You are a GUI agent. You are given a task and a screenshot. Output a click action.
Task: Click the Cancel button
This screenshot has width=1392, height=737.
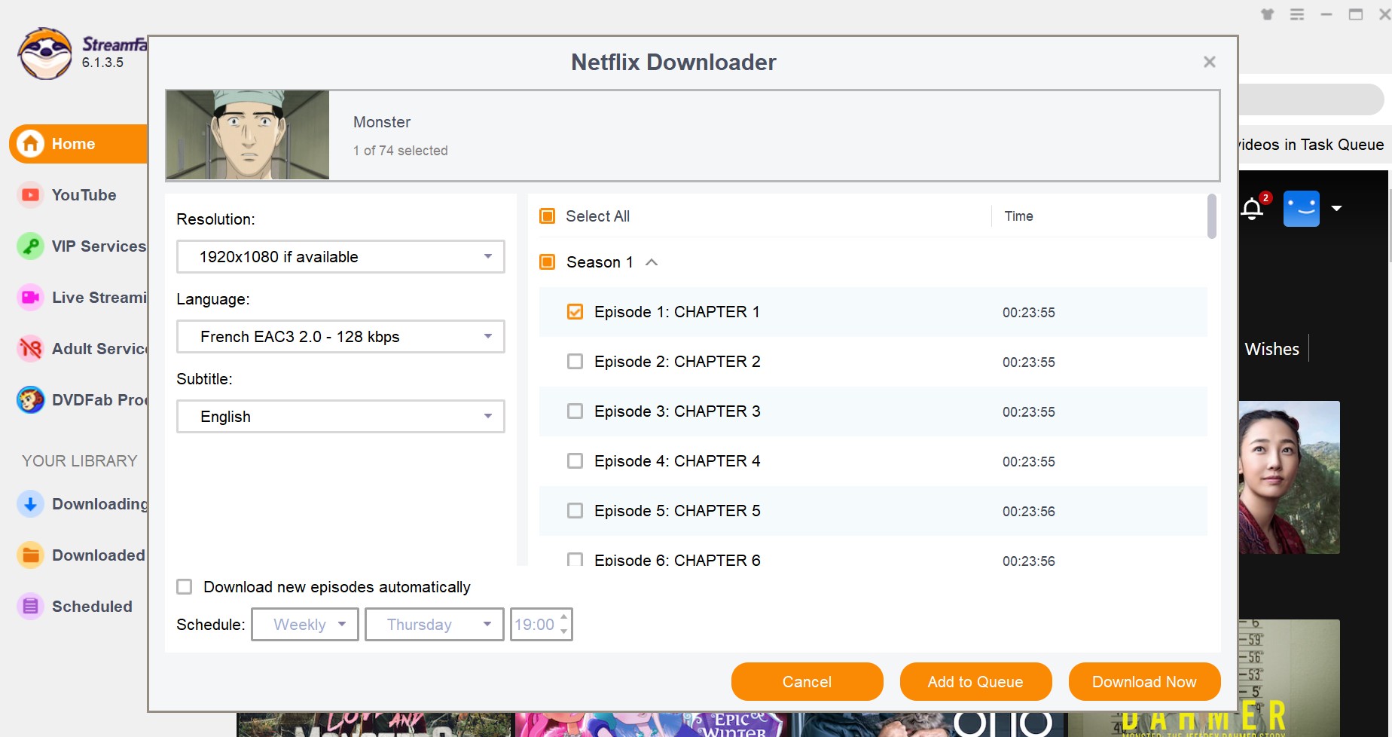tap(807, 682)
